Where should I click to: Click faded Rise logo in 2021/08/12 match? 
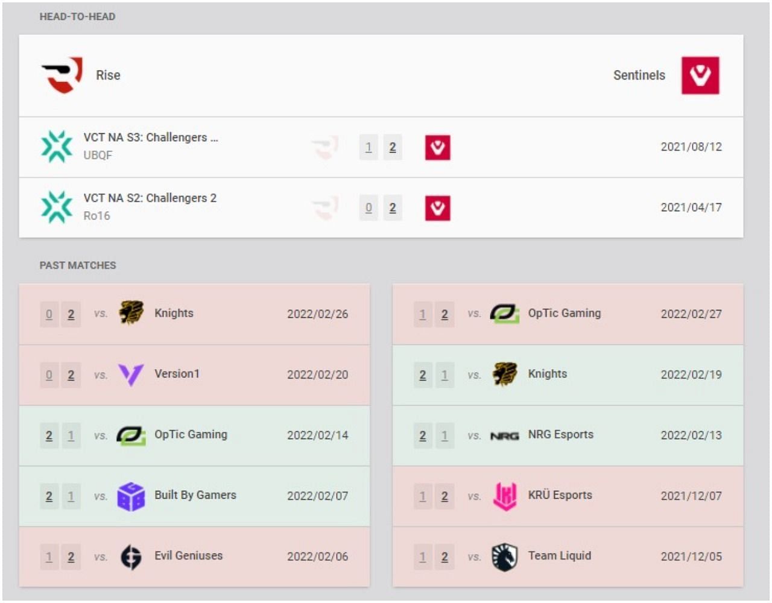(325, 148)
